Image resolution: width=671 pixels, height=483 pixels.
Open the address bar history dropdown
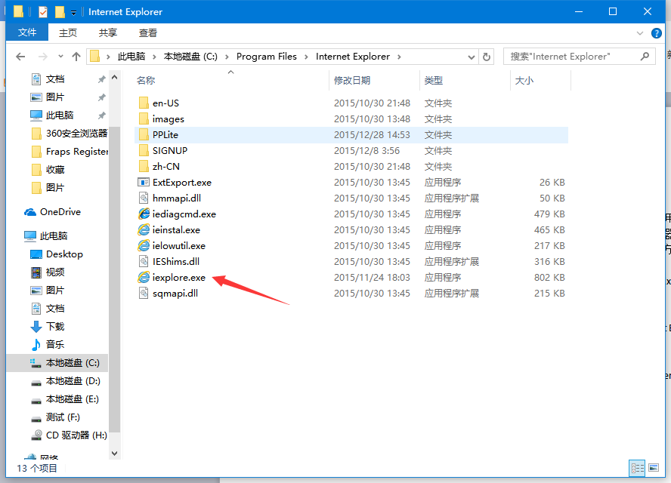click(472, 57)
